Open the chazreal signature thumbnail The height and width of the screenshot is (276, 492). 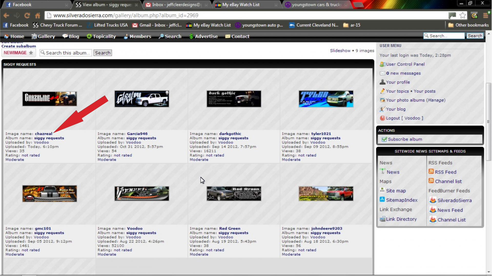pyautogui.click(x=49, y=99)
